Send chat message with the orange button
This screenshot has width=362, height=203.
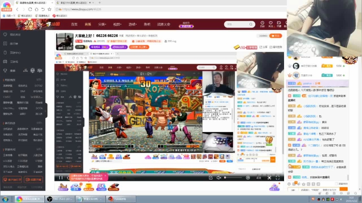click(343, 189)
